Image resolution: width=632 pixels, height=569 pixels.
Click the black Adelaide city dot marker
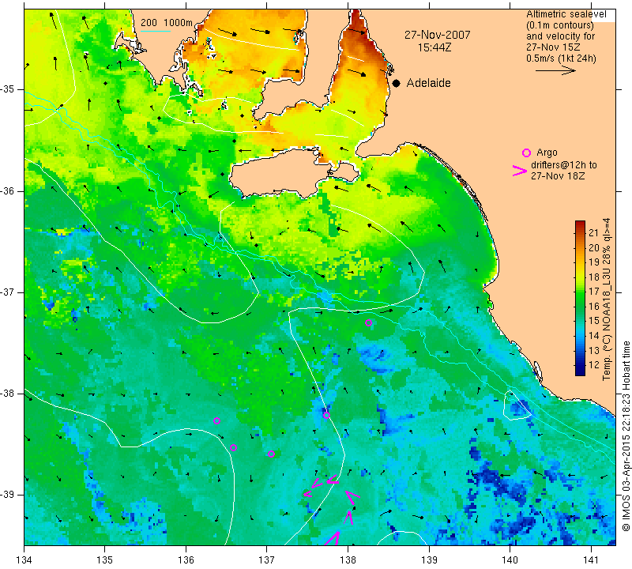[397, 83]
